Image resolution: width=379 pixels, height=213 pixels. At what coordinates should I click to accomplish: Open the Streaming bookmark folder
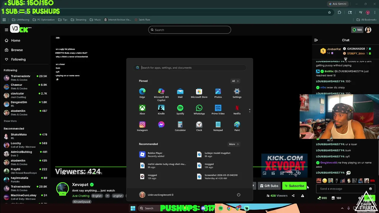[78, 20]
